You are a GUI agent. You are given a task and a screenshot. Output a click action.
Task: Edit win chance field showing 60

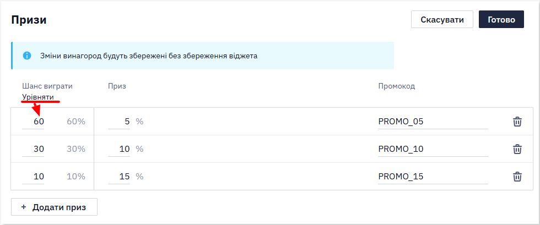coord(33,122)
